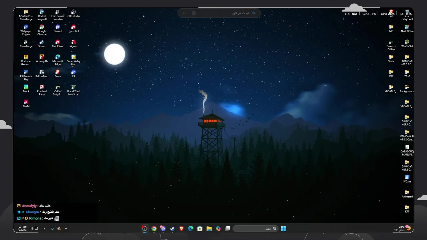Select the عميل Riot desktop shortcut
Image resolution: width=427 pixels, height=240 pixels.
[x=74, y=29]
